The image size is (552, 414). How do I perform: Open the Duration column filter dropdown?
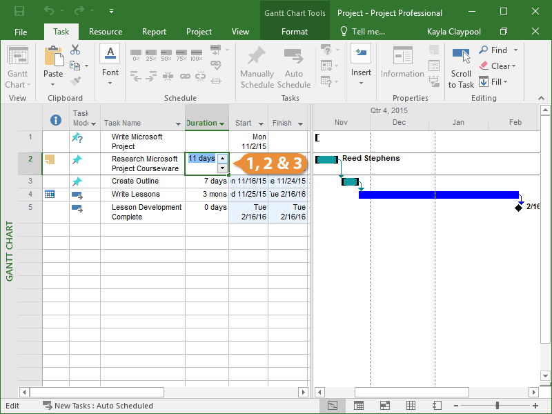click(x=222, y=124)
